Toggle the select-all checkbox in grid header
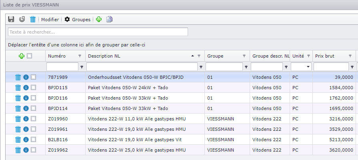This screenshot has width=358, height=160. pos(29,56)
